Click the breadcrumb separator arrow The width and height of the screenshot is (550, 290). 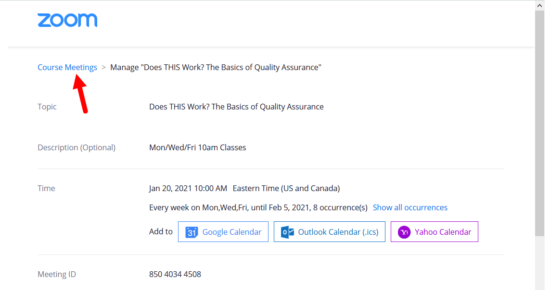point(103,67)
